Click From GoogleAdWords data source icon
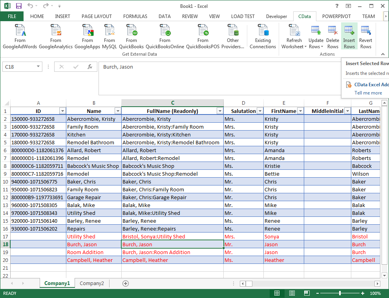This screenshot has width=389, height=298. coord(20,36)
